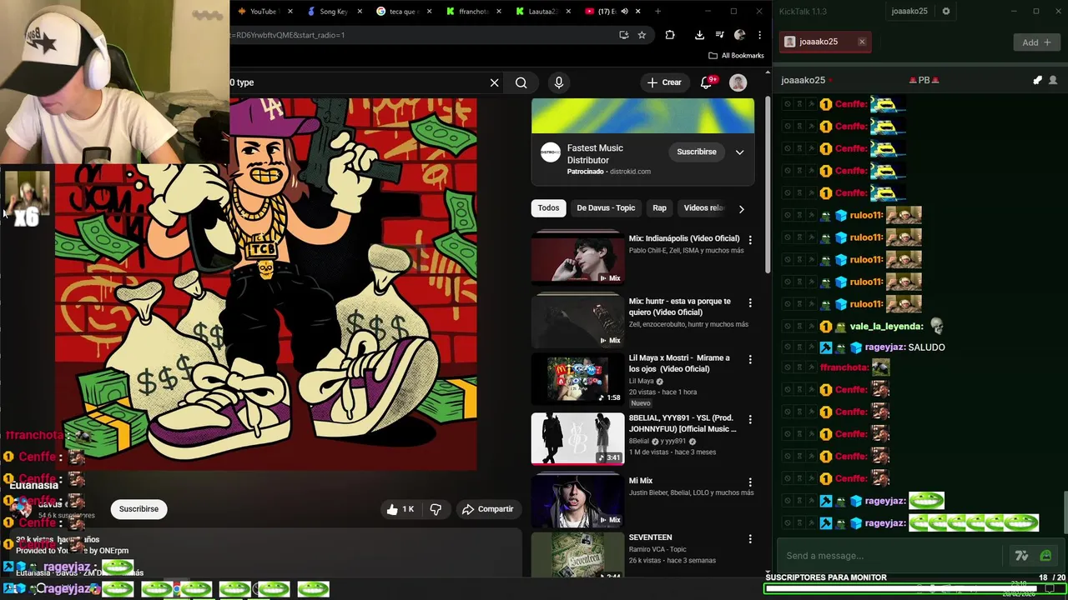
Task: Select the 'Rap' filter chip
Action: tap(659, 208)
